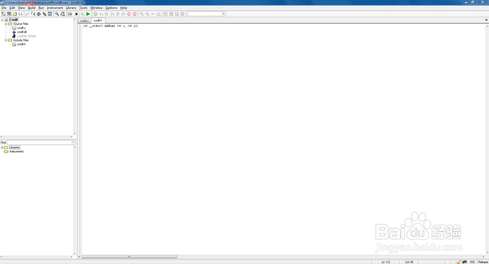Image resolution: width=489 pixels, height=264 pixels.
Task: Select cvidll.h under Include Files
Action: coord(22,44)
